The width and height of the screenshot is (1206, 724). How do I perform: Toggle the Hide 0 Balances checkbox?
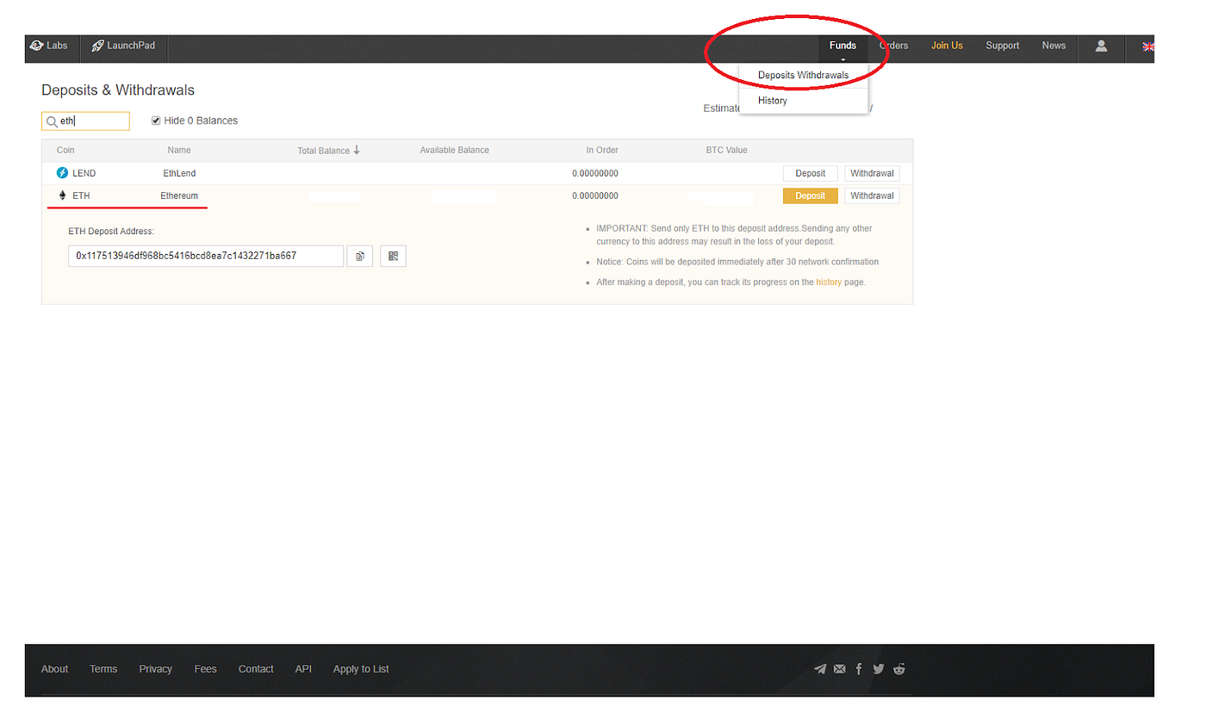[156, 121]
